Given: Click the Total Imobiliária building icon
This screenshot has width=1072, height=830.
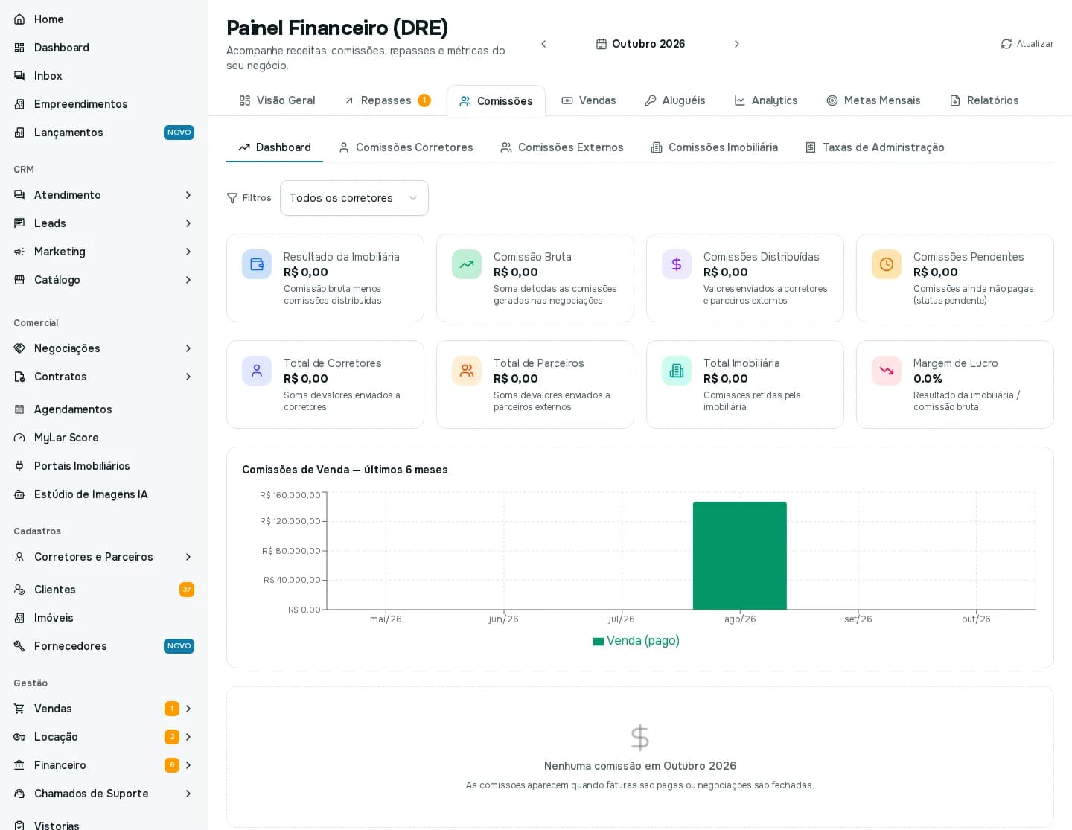Looking at the screenshot, I should pos(677,371).
